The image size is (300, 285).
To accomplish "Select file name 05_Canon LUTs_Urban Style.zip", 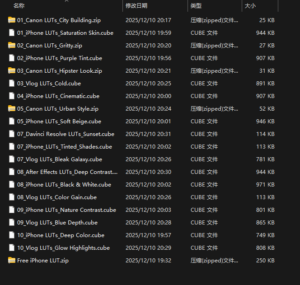I will coord(58,109).
